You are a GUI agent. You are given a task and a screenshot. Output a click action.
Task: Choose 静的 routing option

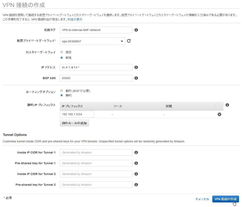coord(62,96)
